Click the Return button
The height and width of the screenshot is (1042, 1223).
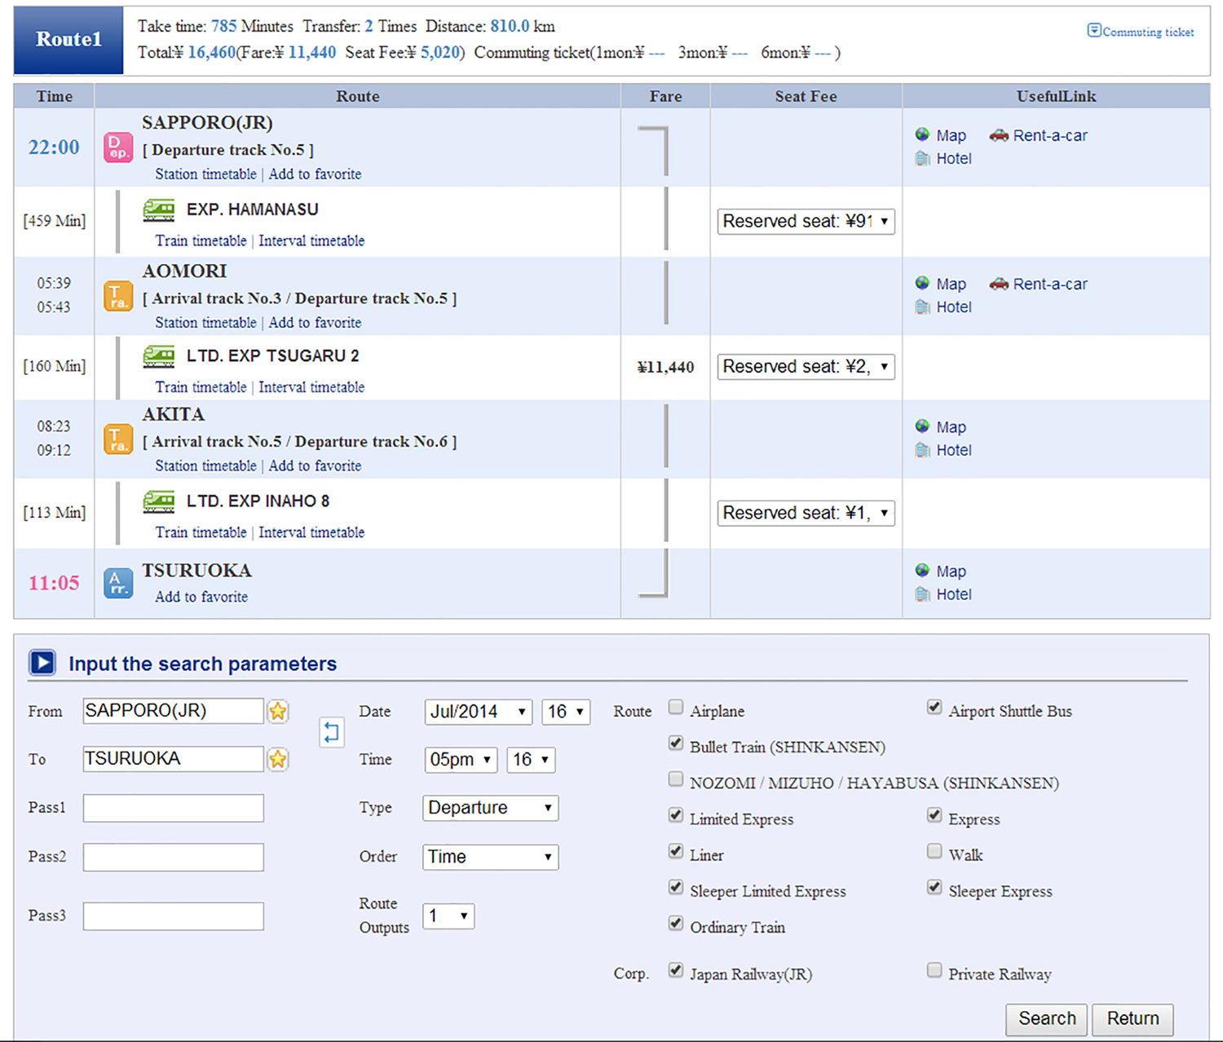coord(1132,1019)
